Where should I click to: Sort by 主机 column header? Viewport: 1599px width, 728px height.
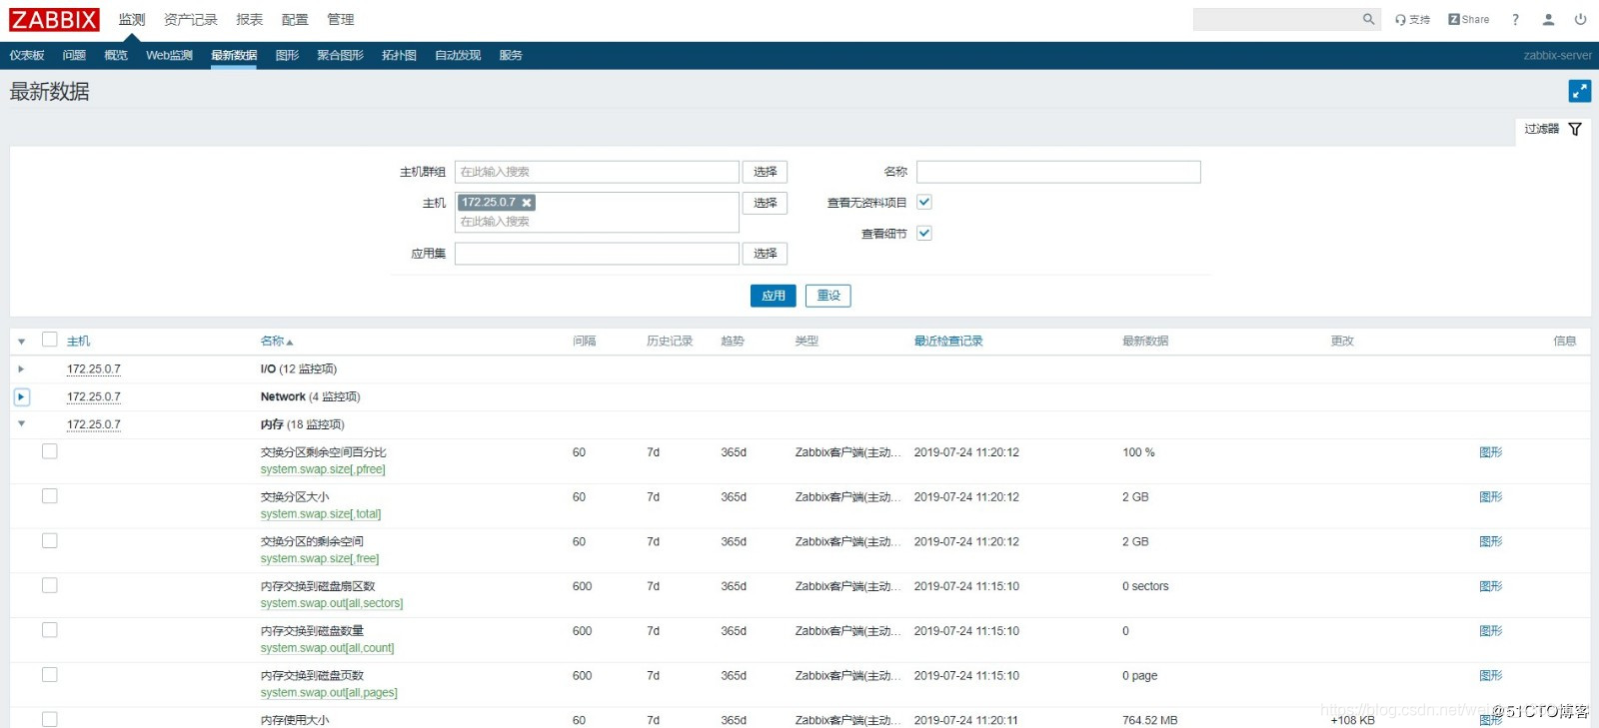78,342
